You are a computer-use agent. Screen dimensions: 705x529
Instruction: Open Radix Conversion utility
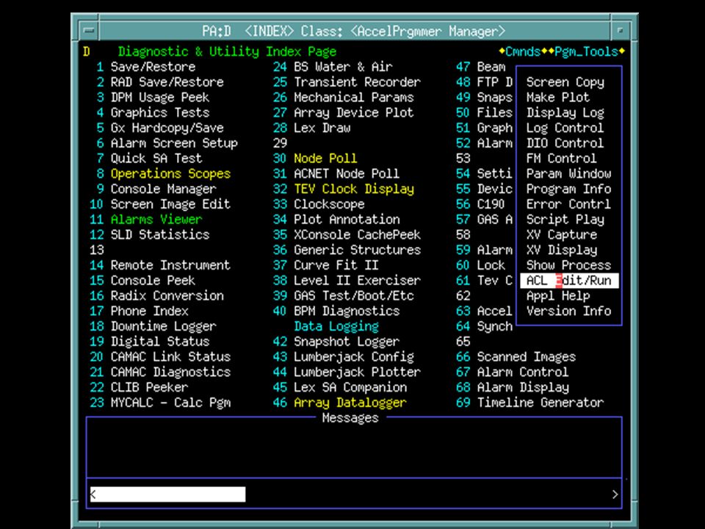click(167, 296)
